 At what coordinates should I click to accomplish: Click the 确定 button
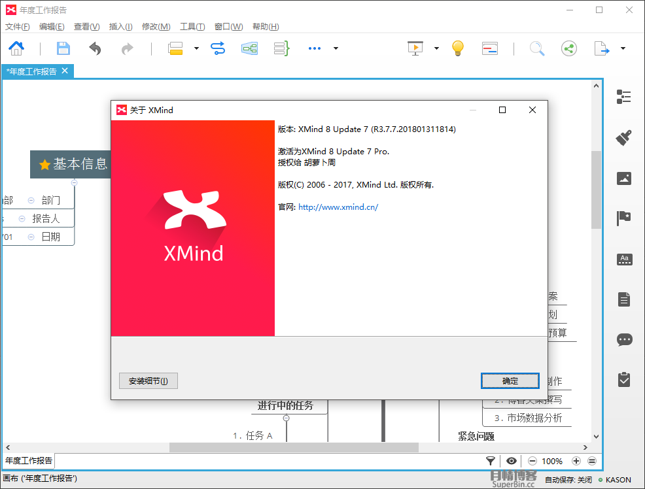tap(510, 381)
